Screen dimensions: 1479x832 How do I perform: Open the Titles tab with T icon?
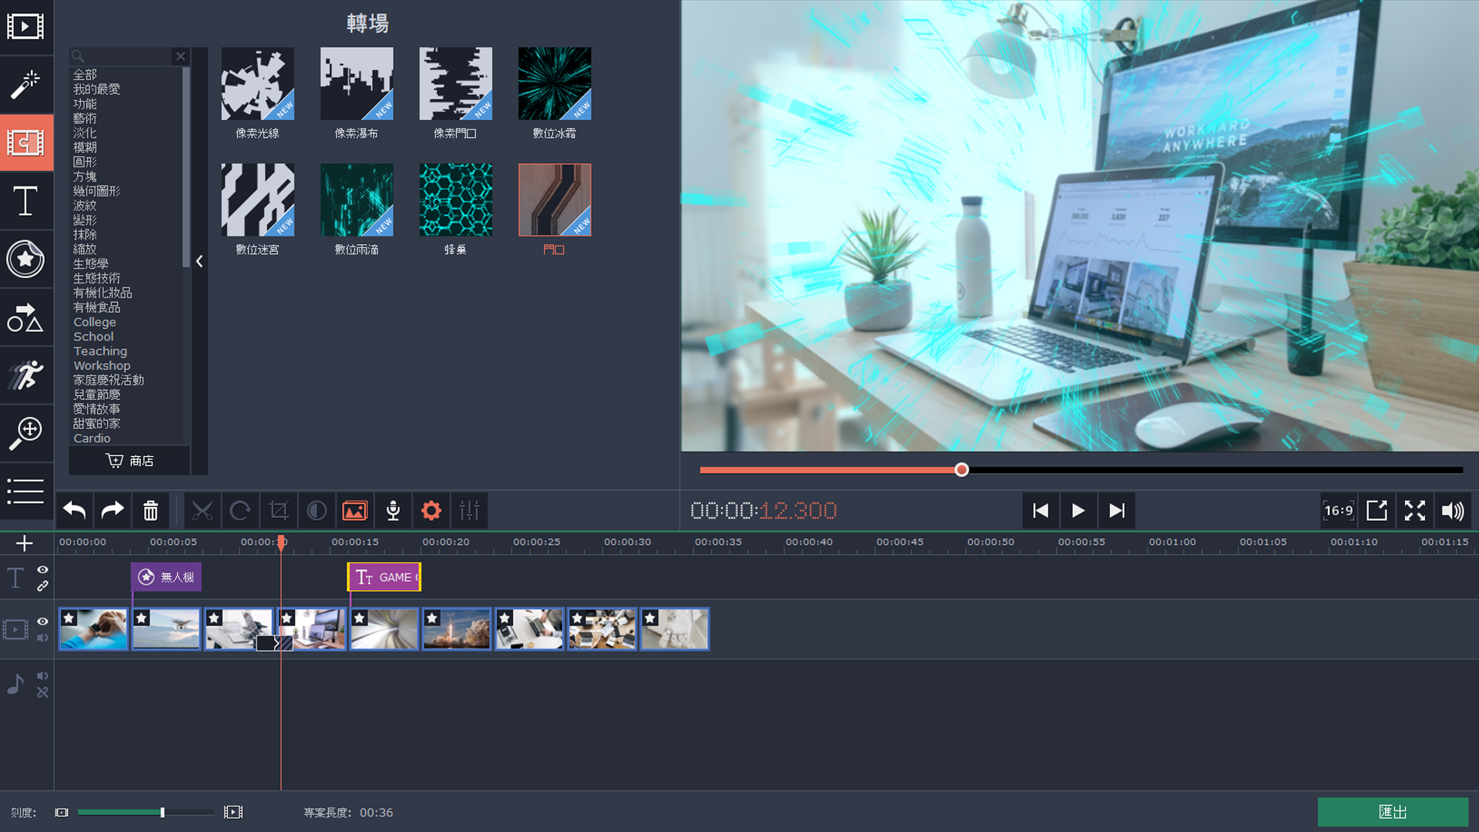(25, 201)
